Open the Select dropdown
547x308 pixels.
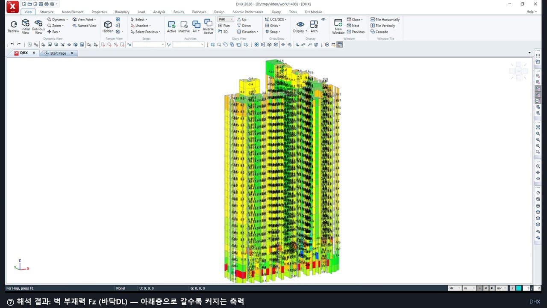click(x=138, y=19)
